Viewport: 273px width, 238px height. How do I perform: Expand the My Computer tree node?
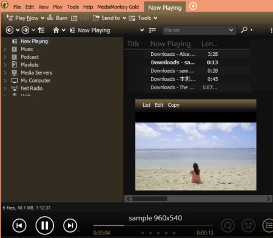5,81
